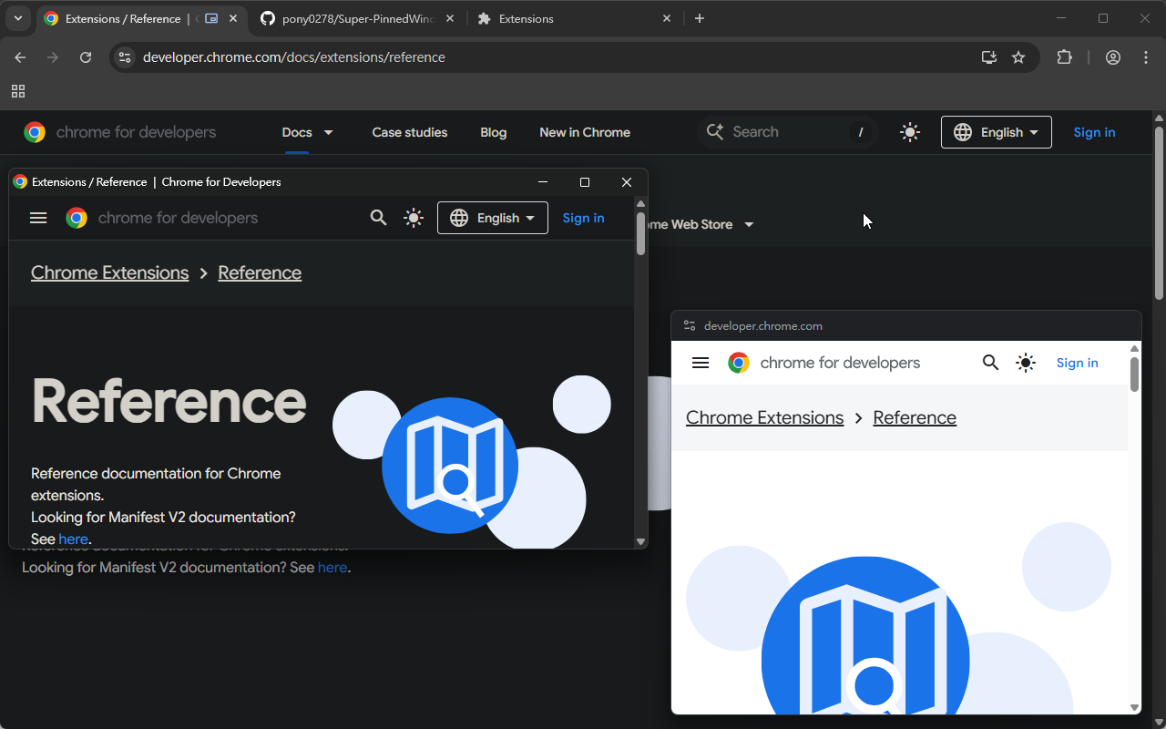Bookmark this page with the star icon
The height and width of the screenshot is (729, 1166).
coord(1018,57)
